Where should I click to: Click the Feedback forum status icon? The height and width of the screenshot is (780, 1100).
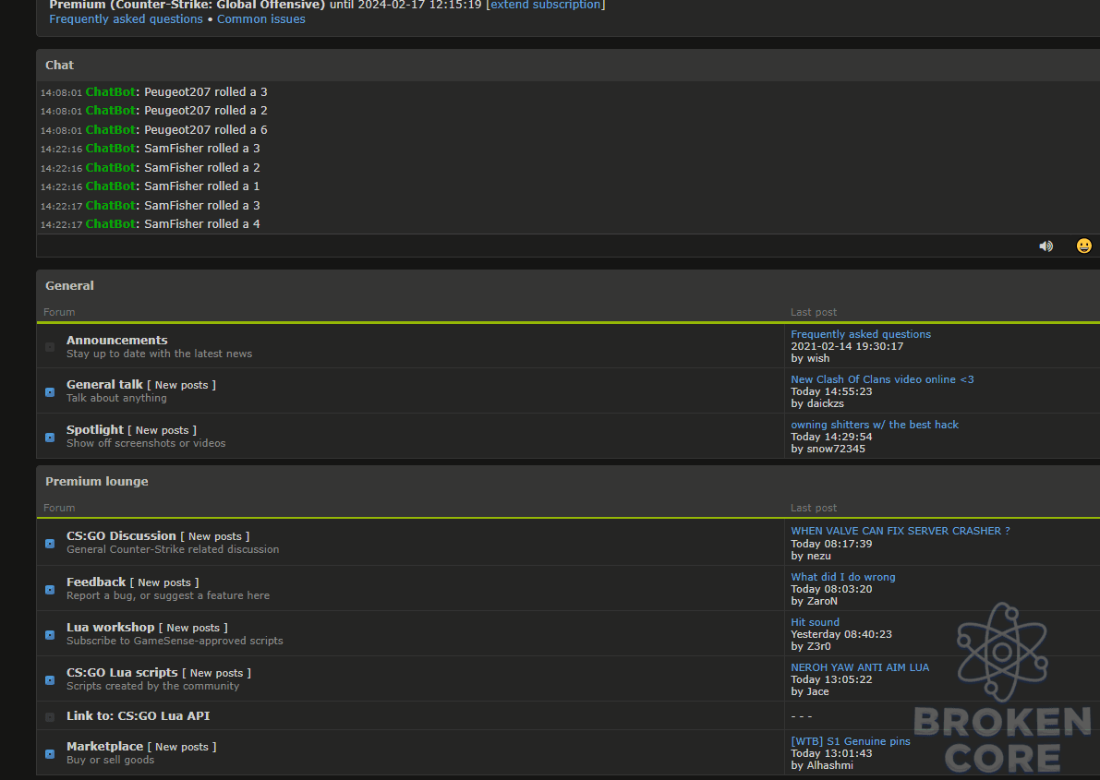pos(50,590)
